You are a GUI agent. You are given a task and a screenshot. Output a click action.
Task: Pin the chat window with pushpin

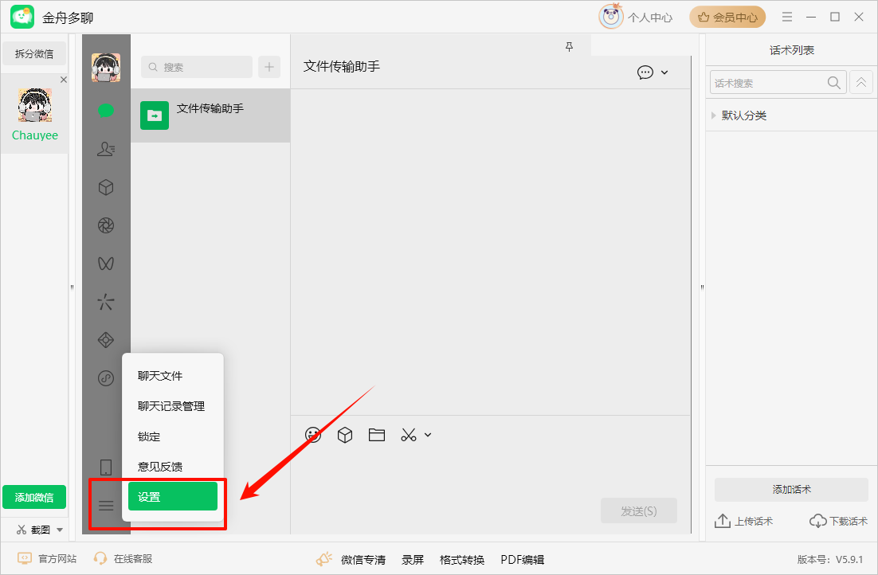[569, 47]
